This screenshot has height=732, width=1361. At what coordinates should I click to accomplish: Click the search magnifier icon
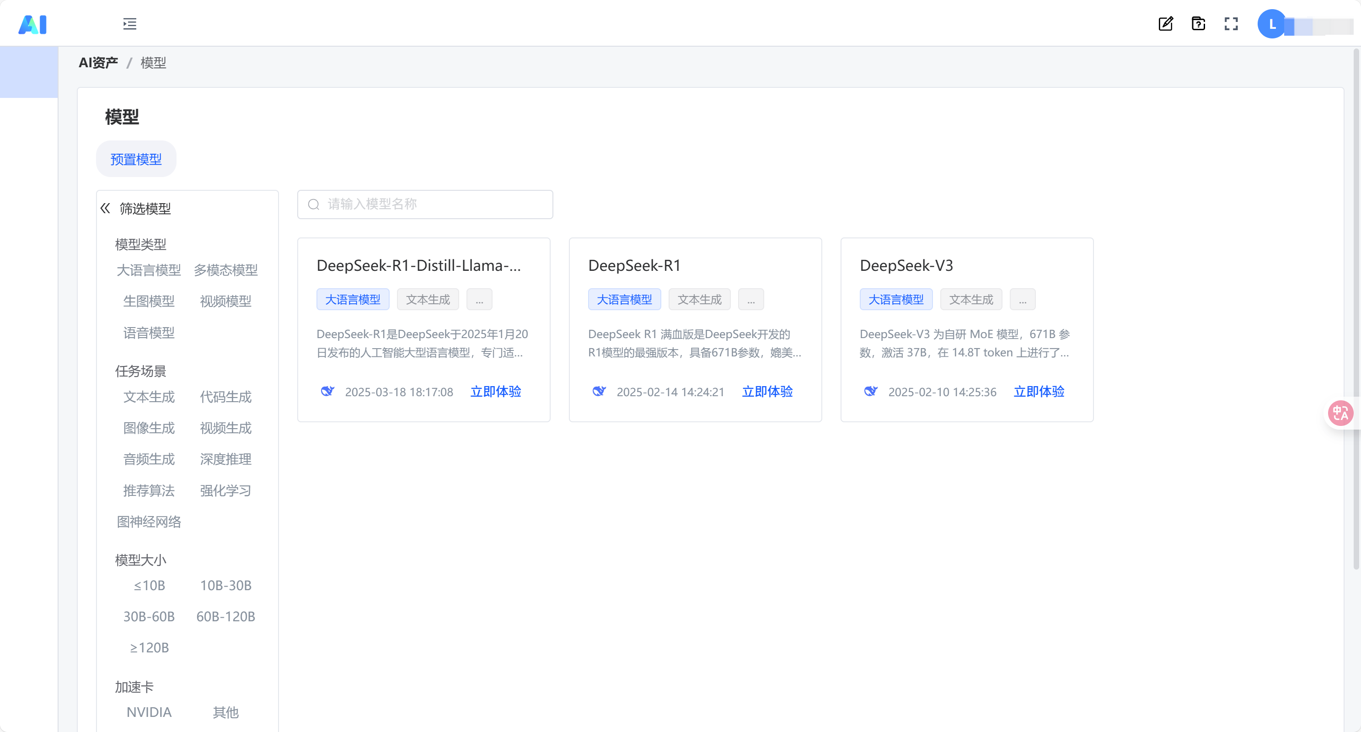[314, 205]
